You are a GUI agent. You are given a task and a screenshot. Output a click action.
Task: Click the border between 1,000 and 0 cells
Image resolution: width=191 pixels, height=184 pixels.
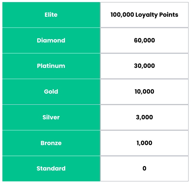click(144, 156)
